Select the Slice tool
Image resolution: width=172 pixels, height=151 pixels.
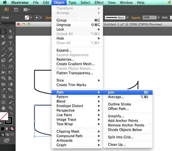(x=11, y=102)
